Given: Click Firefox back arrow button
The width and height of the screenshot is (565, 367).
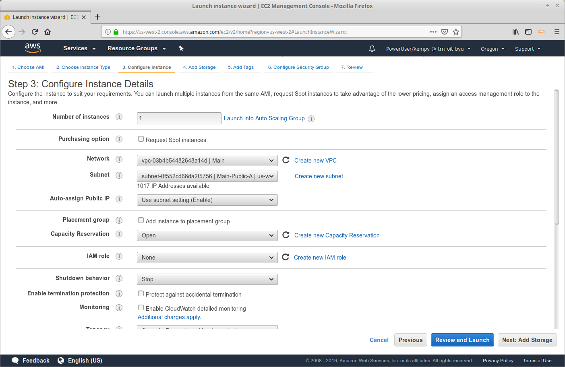Looking at the screenshot, I should pos(8,32).
